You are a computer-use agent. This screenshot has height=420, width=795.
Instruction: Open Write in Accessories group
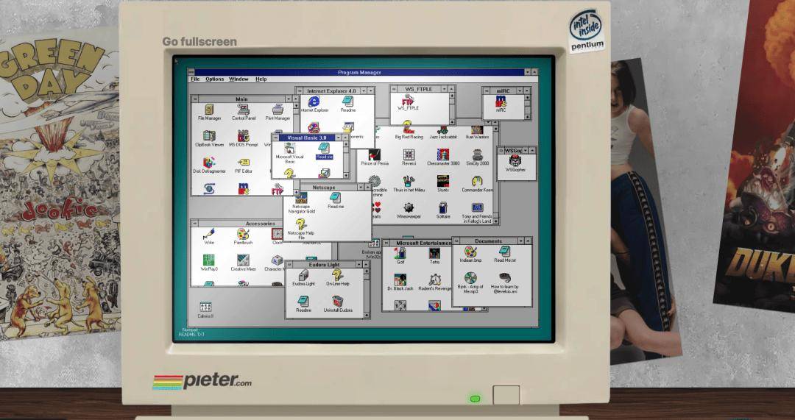(x=209, y=237)
